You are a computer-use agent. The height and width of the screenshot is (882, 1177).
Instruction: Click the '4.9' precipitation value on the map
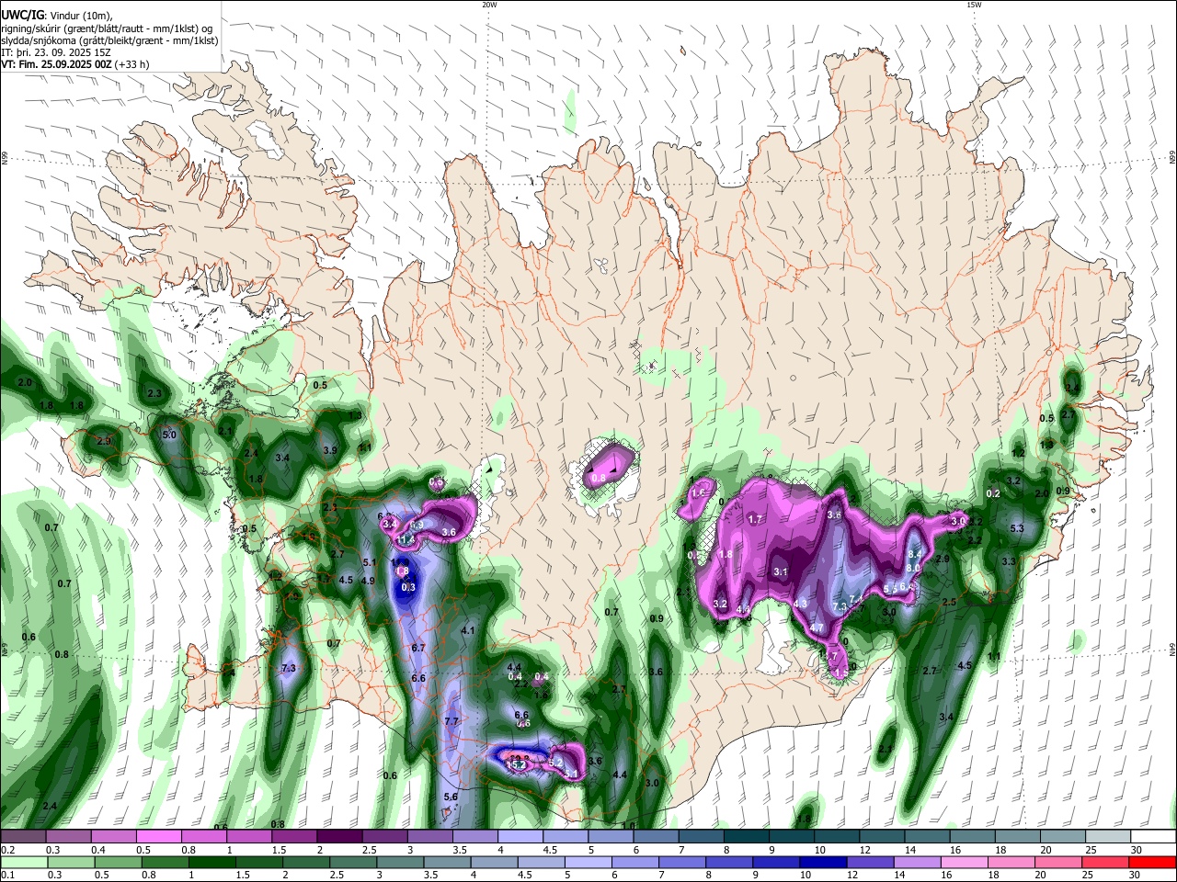(368, 581)
